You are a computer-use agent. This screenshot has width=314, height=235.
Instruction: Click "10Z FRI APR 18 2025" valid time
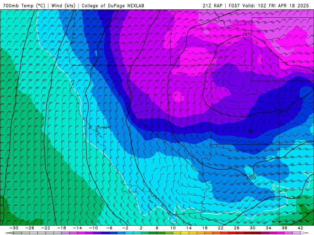pos(283,6)
